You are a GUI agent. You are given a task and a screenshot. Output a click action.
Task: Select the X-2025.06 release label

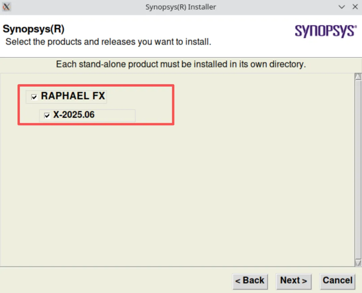coord(74,115)
